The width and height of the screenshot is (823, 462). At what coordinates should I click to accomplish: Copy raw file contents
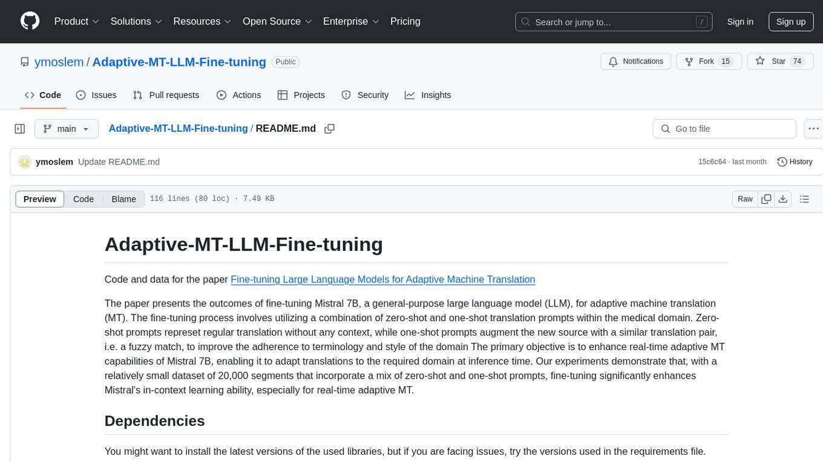click(766, 199)
